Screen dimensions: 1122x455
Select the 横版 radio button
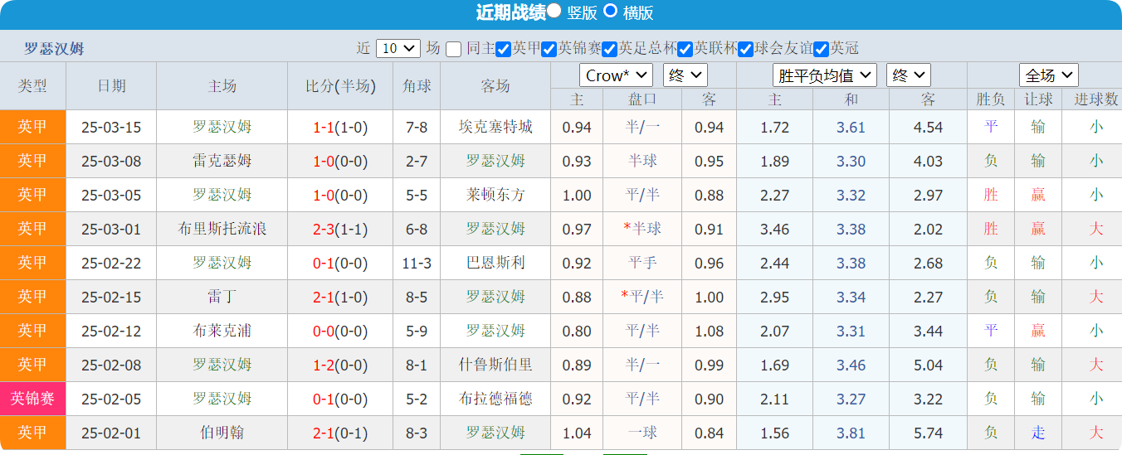610,11
